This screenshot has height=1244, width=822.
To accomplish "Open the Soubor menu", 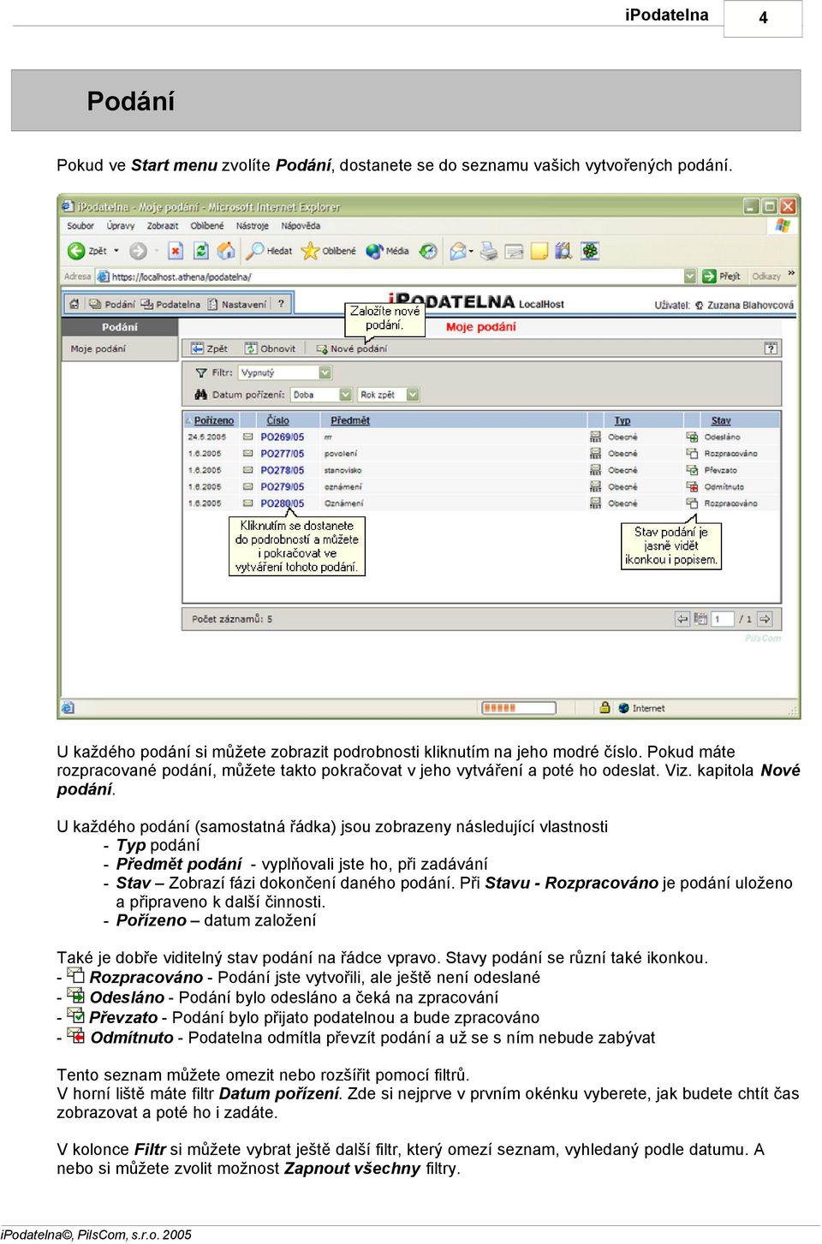I will [x=80, y=226].
